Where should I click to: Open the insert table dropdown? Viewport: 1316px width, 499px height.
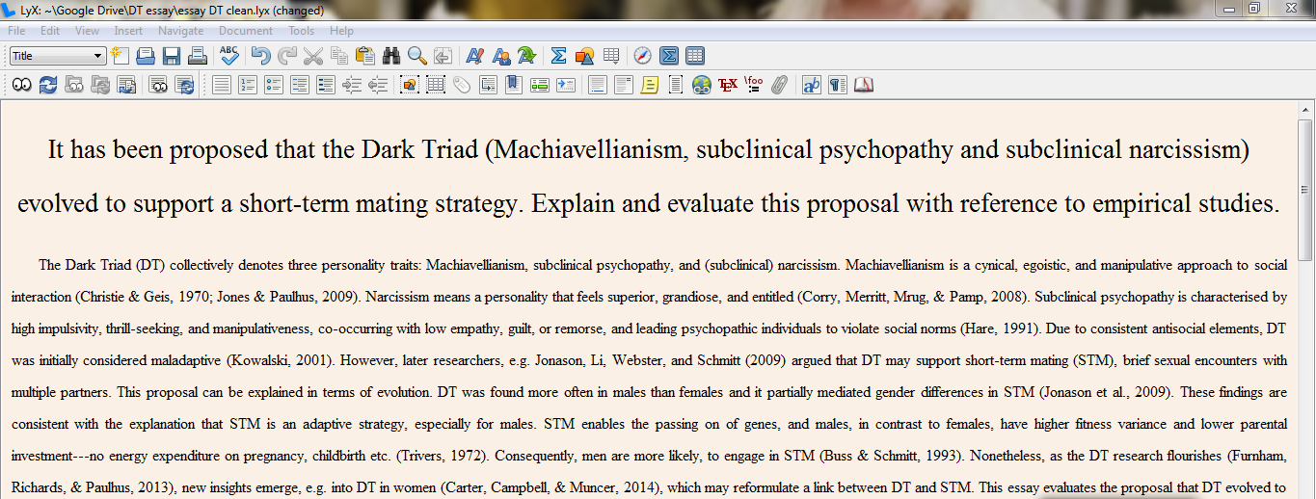[x=610, y=56]
